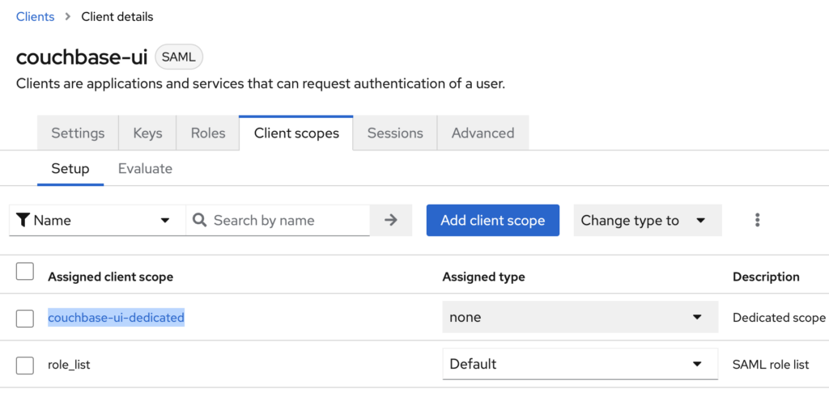Open the Advanced tab

click(483, 133)
